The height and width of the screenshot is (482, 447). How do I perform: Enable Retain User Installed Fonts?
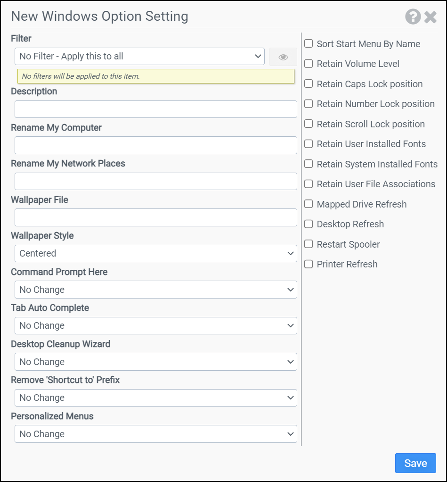309,144
